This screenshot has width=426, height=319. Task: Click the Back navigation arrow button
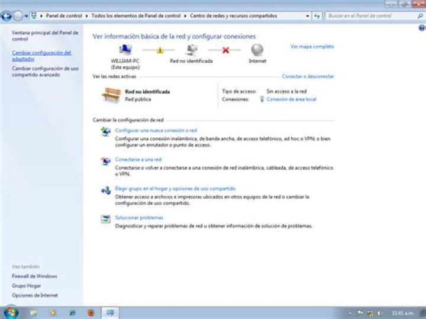pyautogui.click(x=7, y=16)
